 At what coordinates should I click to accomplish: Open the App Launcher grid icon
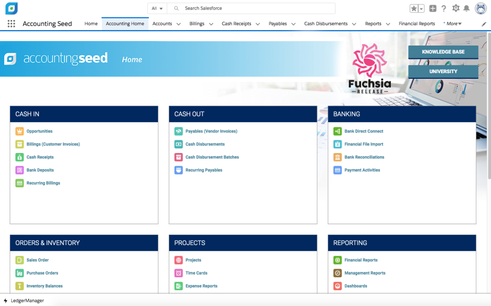11,24
